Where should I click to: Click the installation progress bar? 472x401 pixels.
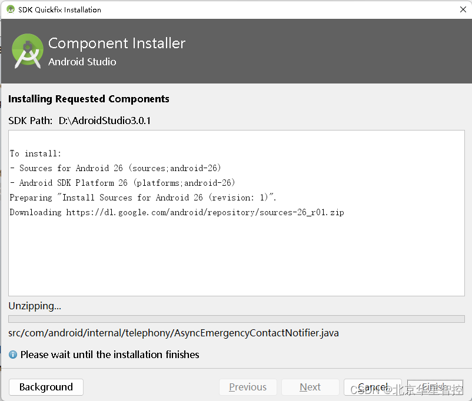tap(235, 318)
